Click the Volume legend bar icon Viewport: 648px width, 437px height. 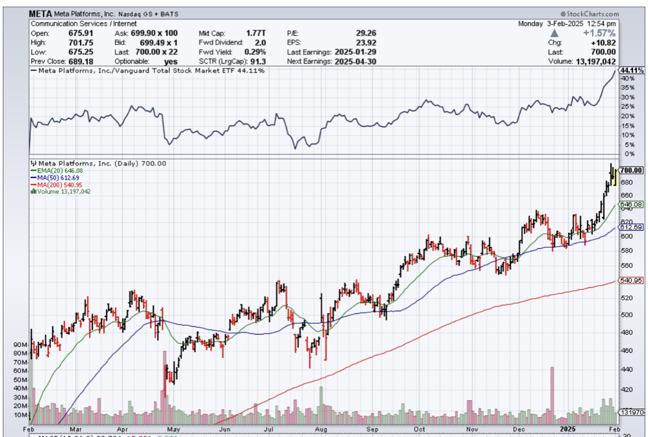coord(33,191)
